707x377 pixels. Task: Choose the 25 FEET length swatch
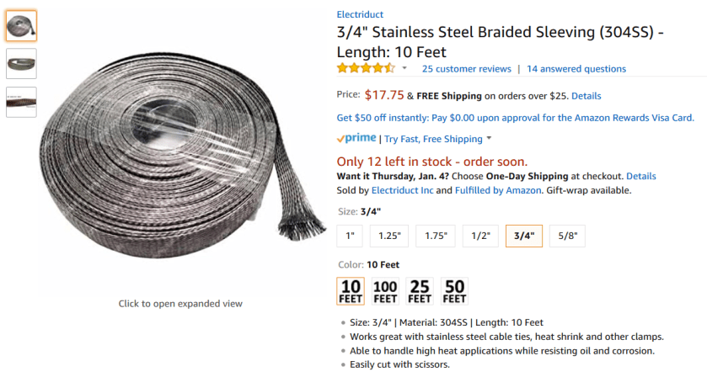pyautogui.click(x=420, y=291)
